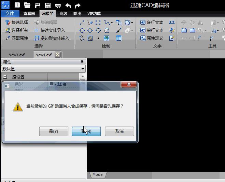The image size is (225, 182).
Task: Click the CAD application logo
Action: click(5, 5)
